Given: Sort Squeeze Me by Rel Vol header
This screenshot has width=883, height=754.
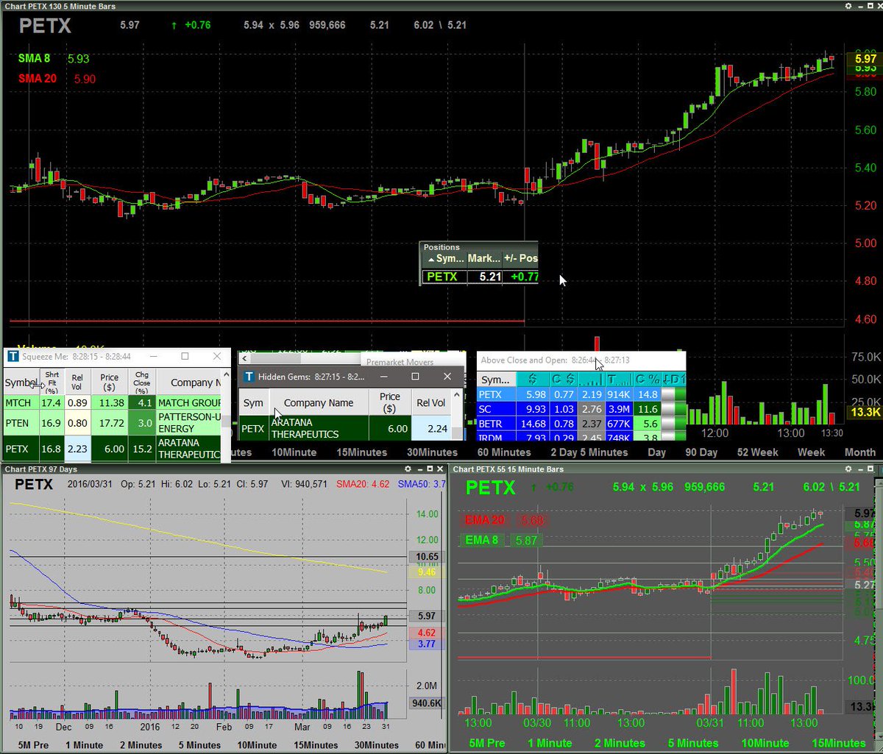Looking at the screenshot, I should [77, 382].
